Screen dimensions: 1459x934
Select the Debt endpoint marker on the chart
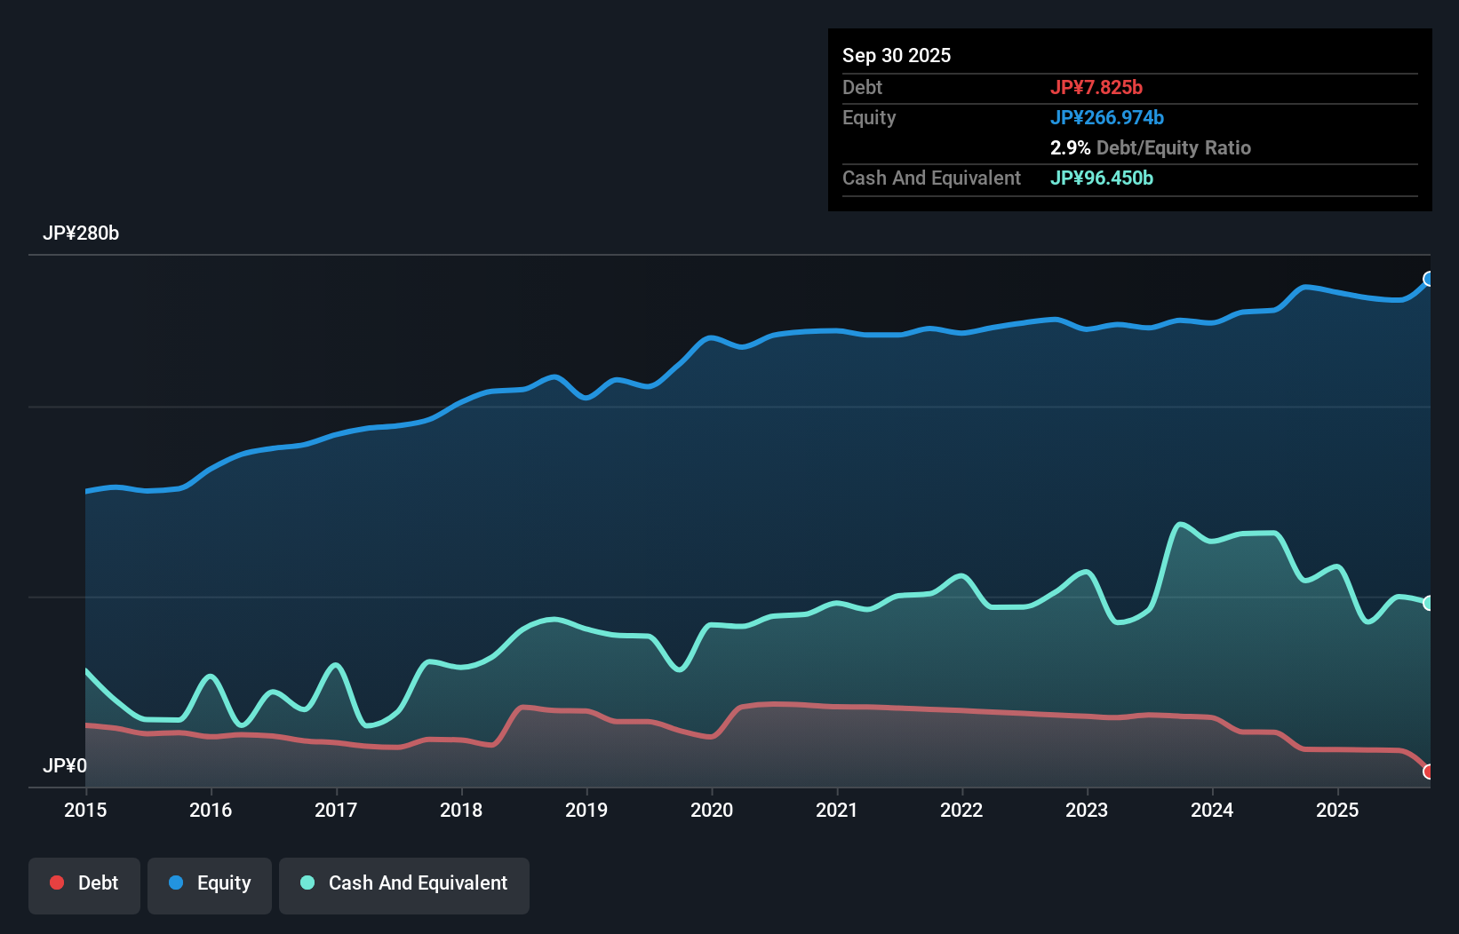1428,772
